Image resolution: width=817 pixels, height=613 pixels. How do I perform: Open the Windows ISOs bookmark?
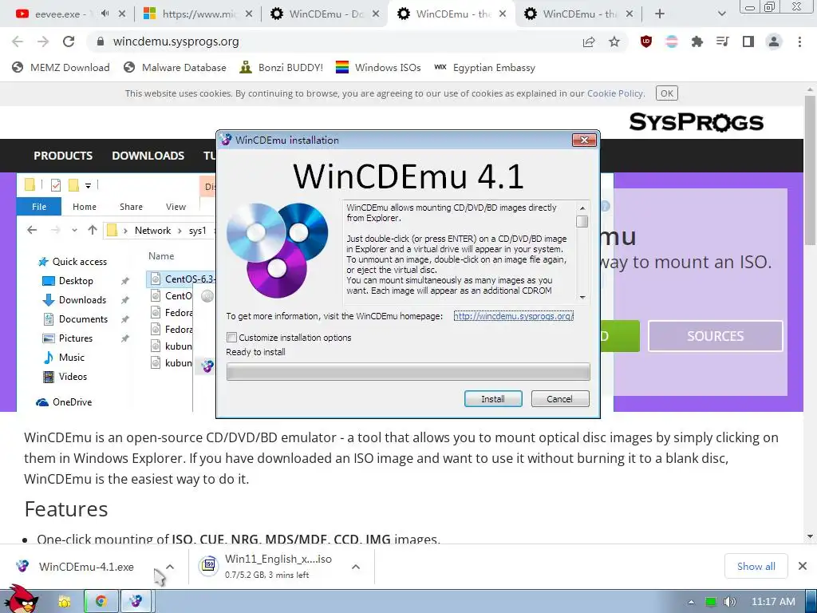coord(378,67)
